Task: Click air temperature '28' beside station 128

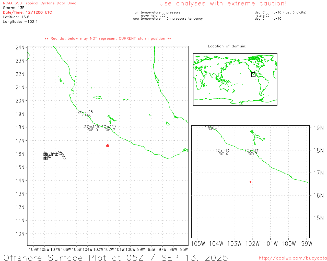Action: [x=80, y=112]
